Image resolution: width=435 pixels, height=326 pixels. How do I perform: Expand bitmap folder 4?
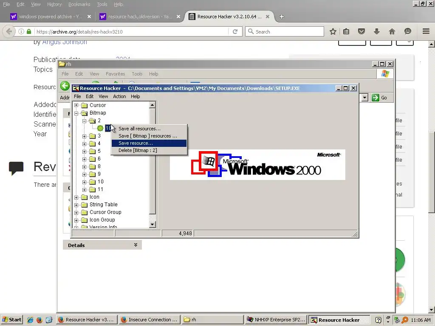tap(85, 144)
